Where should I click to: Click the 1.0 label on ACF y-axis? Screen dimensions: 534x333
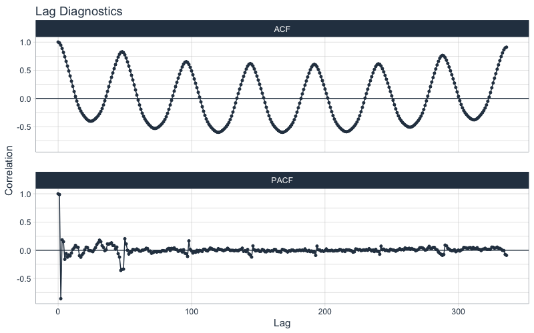(x=25, y=43)
